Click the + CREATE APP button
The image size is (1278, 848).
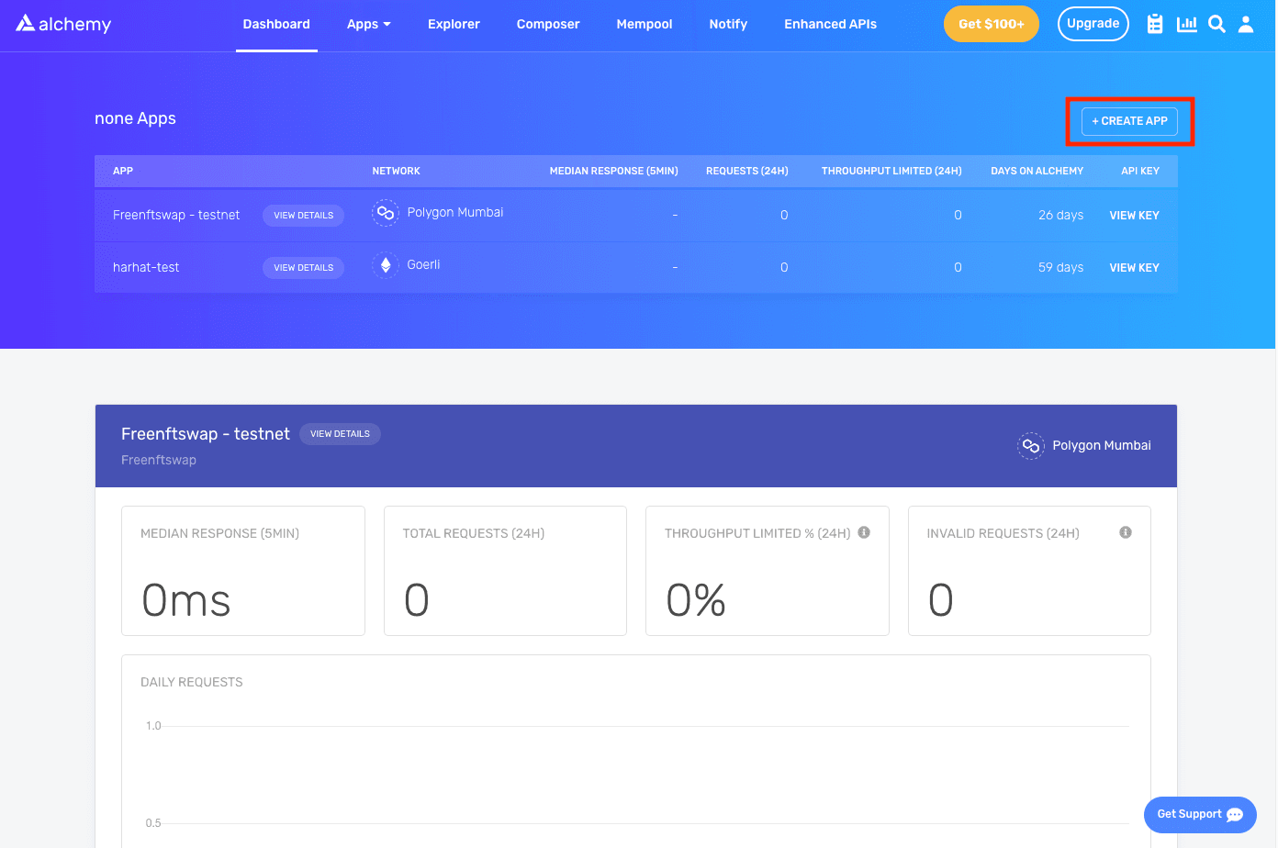pos(1129,121)
